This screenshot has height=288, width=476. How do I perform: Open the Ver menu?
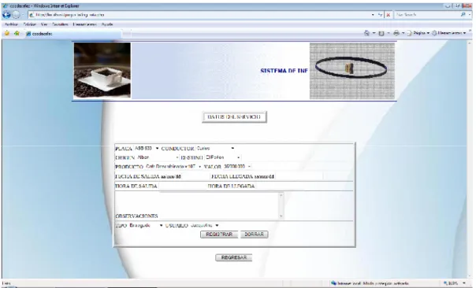click(44, 24)
